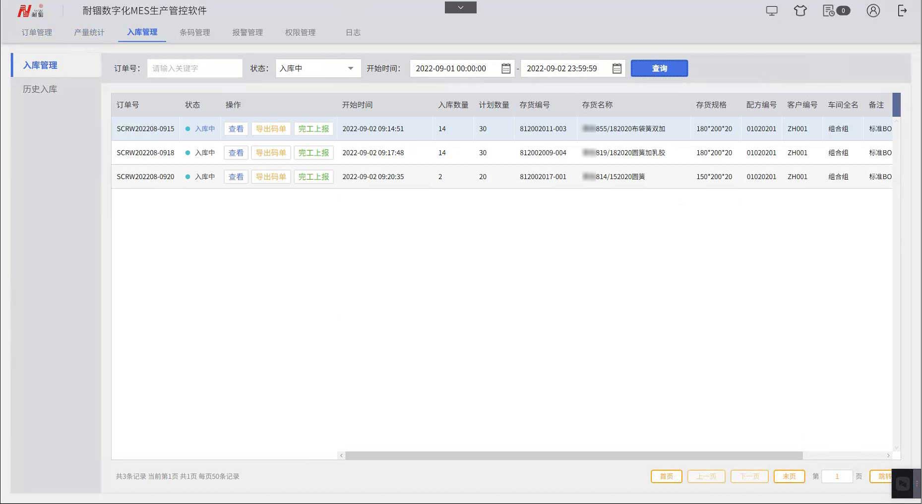Click the monitor display icon in header

[772, 11]
